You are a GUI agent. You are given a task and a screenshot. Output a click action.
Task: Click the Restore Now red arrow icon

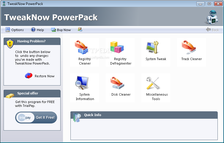[x=29, y=76]
